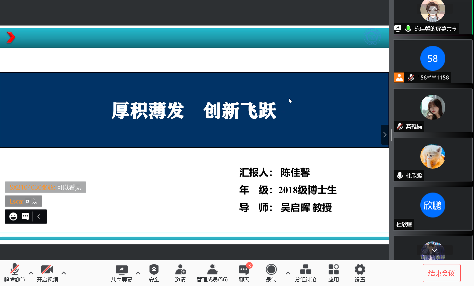474x286 pixels.
Task: Open the 设置 settings gear
Action: (x=360, y=270)
